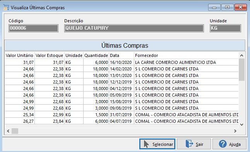The height and width of the screenshot is (152, 250).
Task: Click the vertical scrollbar down arrow
Action: [241, 125]
